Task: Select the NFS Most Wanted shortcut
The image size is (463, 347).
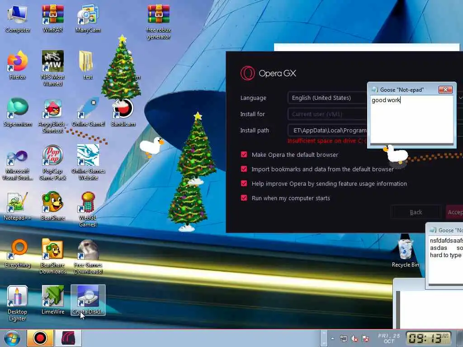Action: click(52, 69)
